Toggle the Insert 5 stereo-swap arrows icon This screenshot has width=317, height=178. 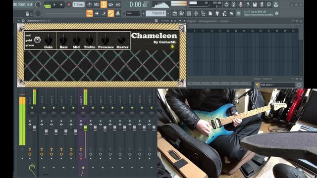(81, 124)
